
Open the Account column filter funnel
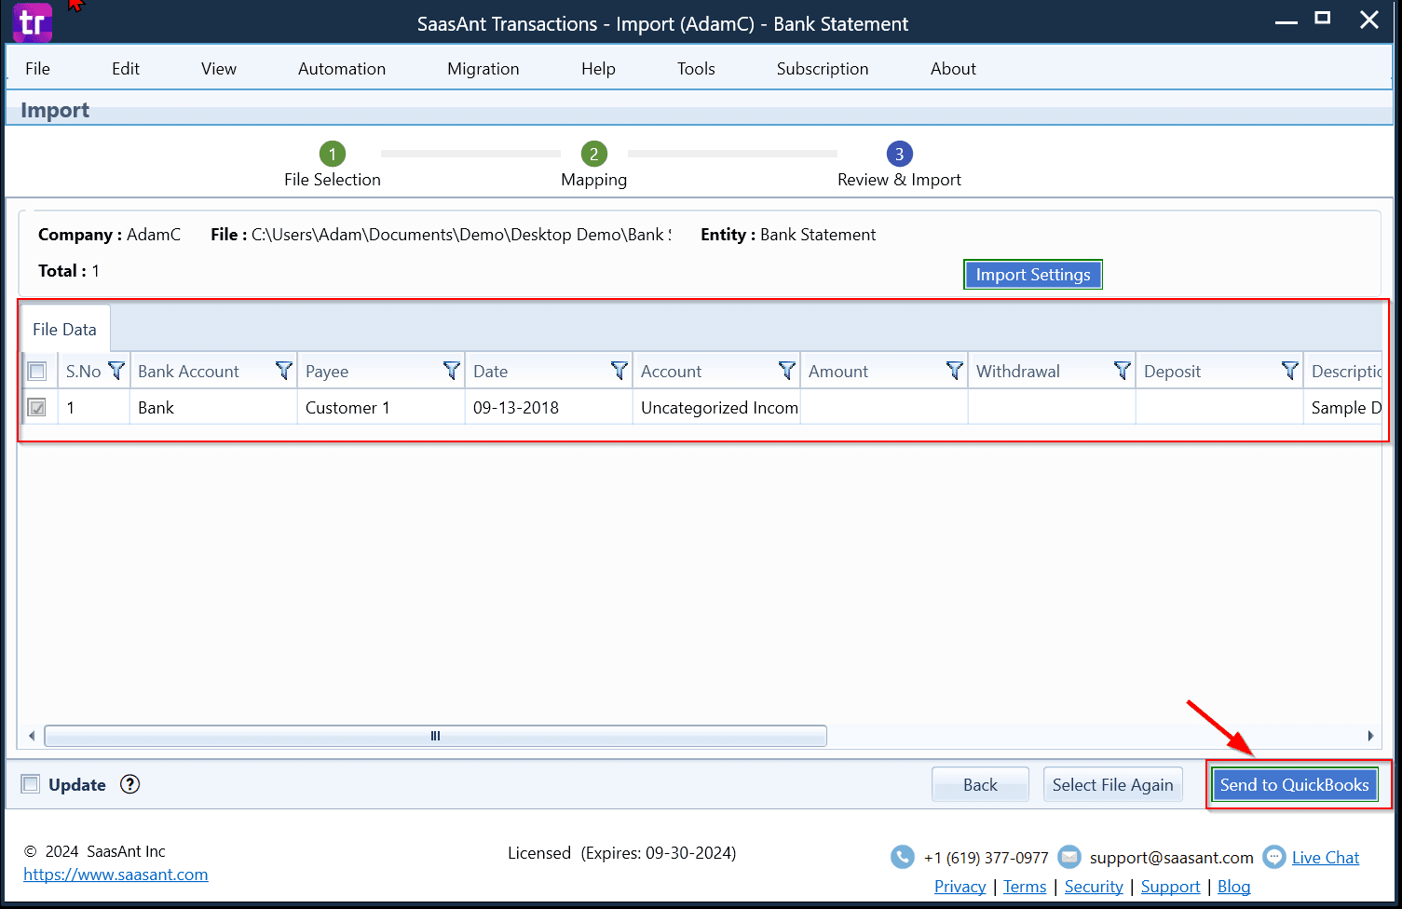[x=787, y=371]
